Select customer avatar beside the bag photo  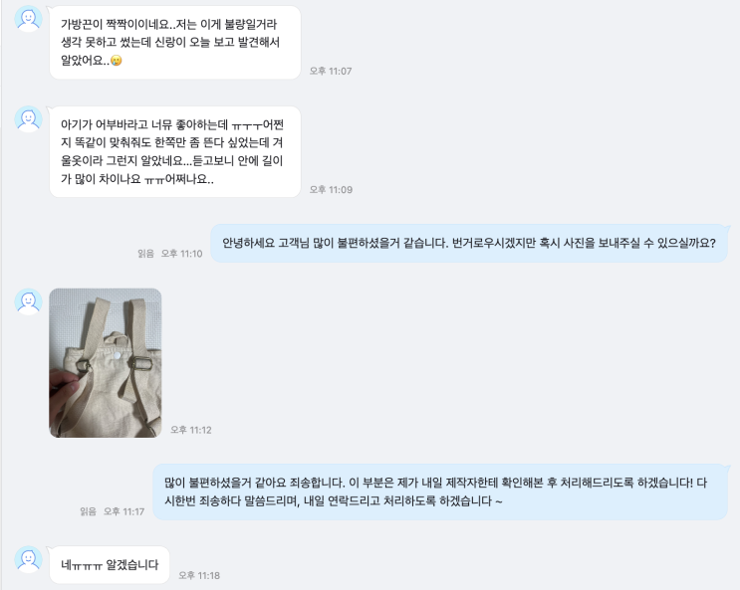pyautogui.click(x=28, y=301)
